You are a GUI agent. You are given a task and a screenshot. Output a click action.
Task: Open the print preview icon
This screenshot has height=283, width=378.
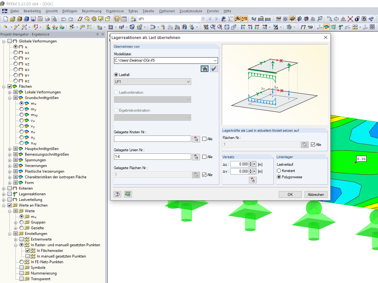54,19
